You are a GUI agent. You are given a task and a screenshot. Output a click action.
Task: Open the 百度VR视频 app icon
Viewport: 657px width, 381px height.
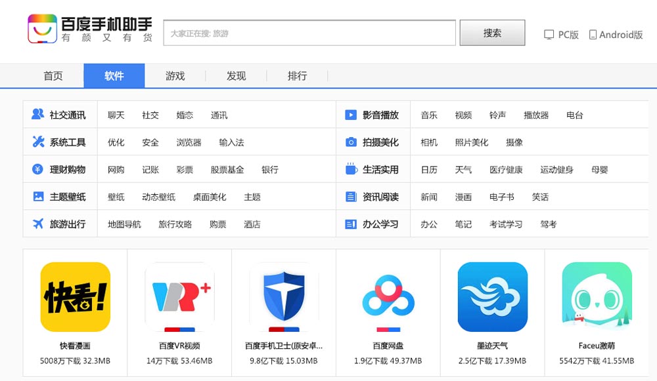click(179, 297)
